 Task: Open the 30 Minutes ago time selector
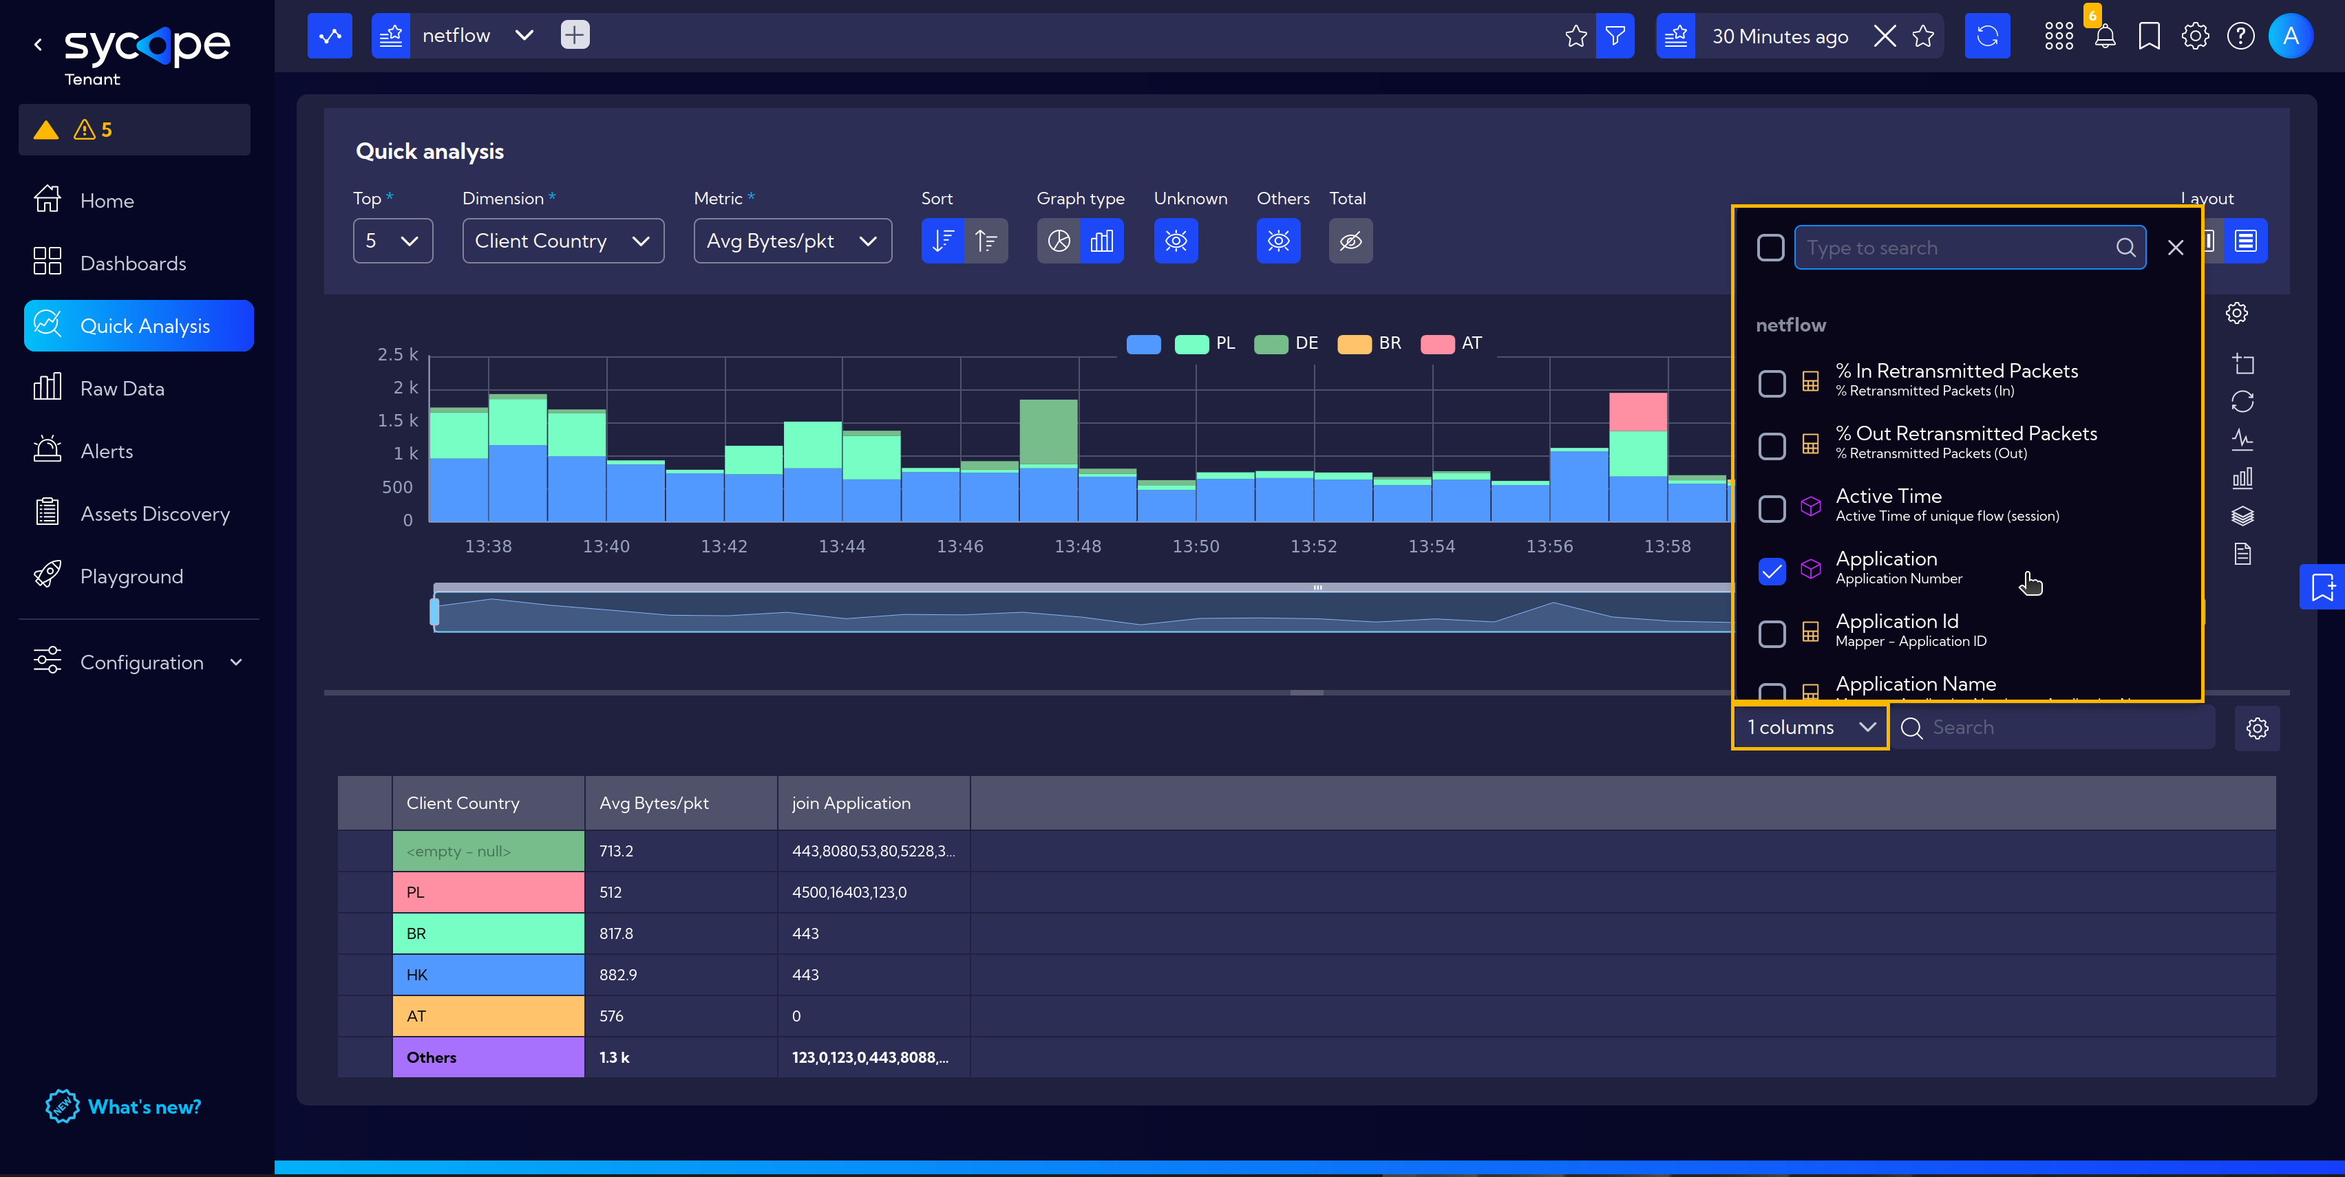coord(1780,36)
